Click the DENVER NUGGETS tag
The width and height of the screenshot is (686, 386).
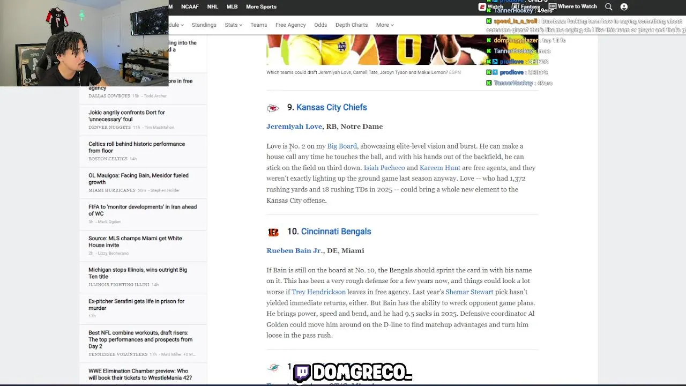coord(109,128)
